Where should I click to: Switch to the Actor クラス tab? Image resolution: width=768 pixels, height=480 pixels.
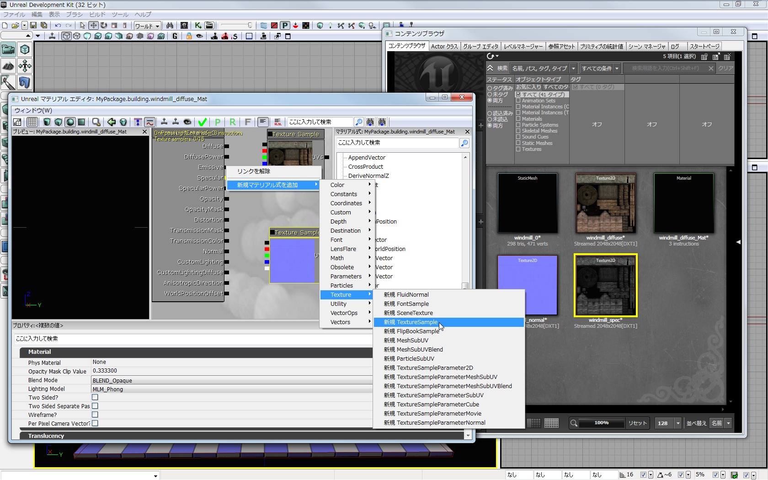coord(444,46)
